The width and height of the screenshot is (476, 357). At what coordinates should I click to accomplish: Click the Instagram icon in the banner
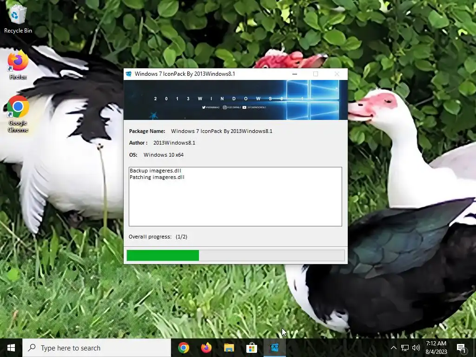coord(225,107)
